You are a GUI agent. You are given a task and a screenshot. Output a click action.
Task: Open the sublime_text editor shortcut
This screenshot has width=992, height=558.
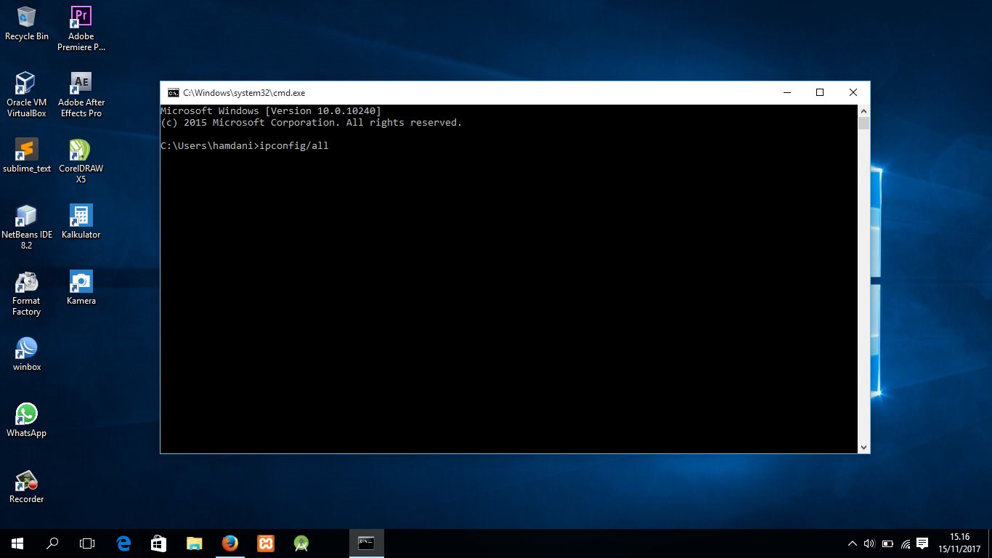26,149
